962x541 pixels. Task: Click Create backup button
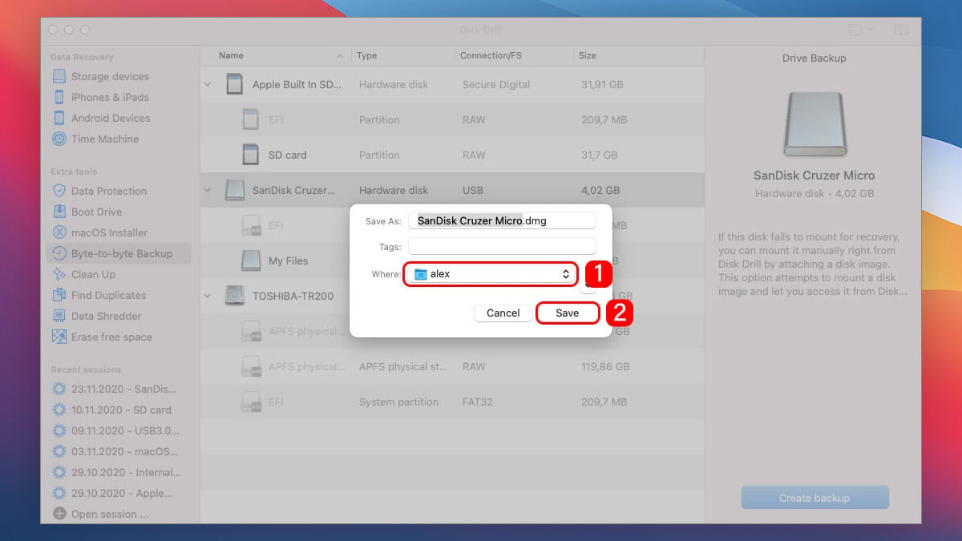tap(814, 498)
